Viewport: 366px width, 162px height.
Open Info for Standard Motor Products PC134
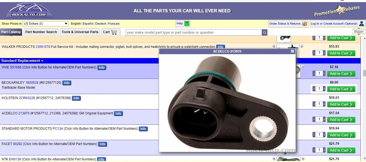[143, 129]
